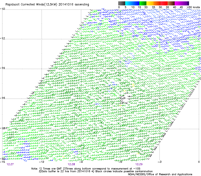
Task: Select the dark purple >50 knots legend swatch
Action: click(x=188, y=3)
